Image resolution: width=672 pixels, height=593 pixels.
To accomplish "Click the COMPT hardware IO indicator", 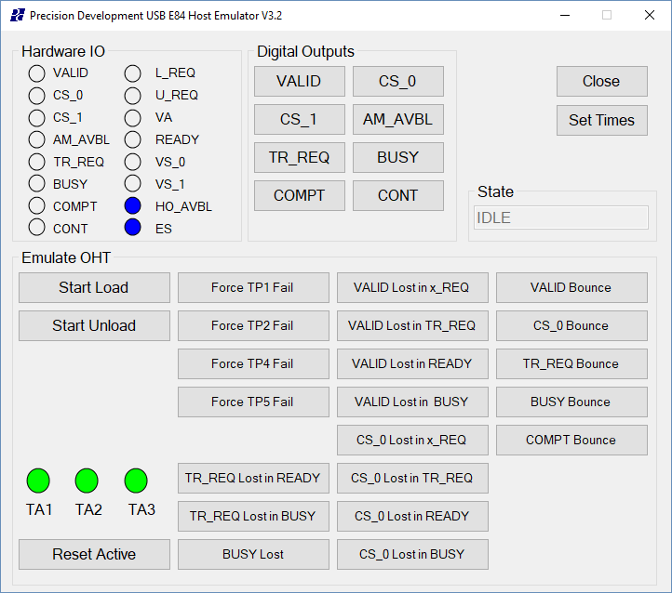I will pos(37,205).
